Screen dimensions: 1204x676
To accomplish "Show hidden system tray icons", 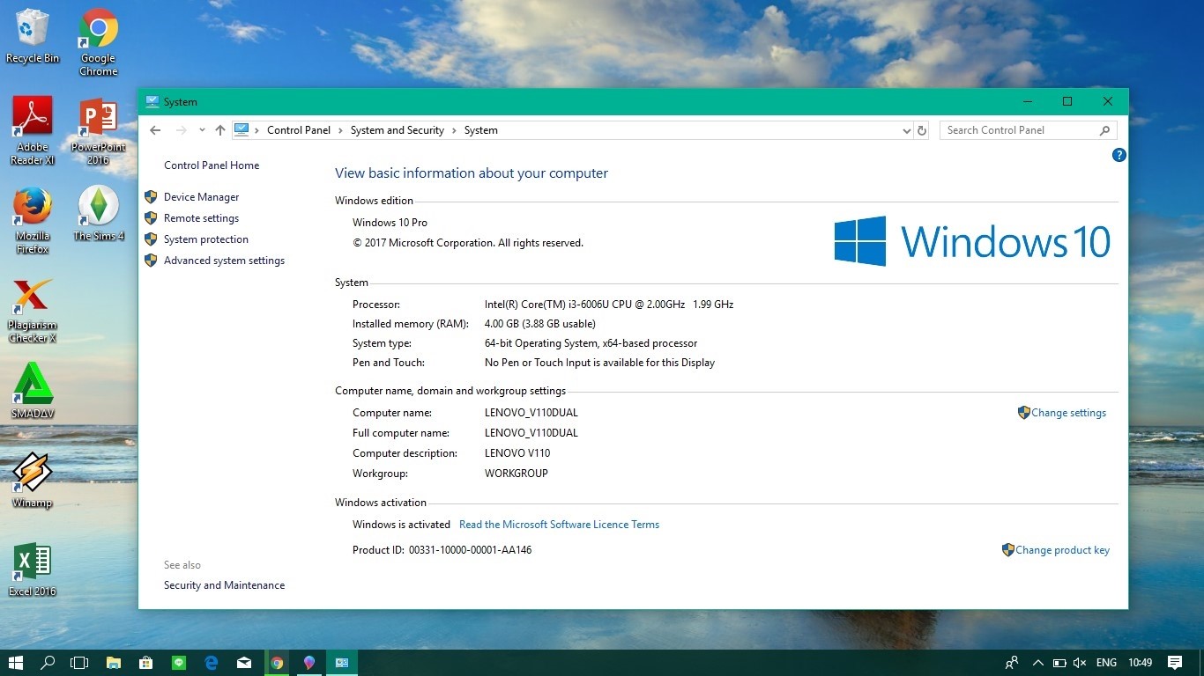I will click(1037, 663).
